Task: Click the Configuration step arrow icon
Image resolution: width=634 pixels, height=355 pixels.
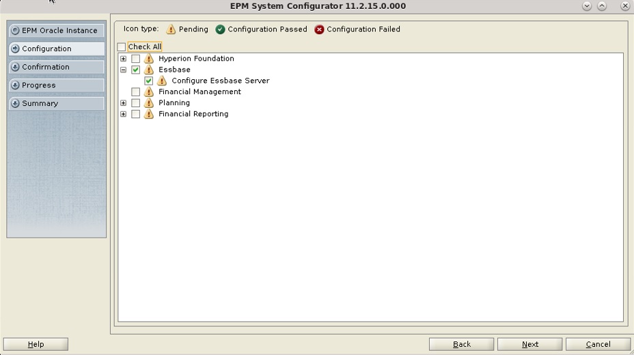Action: 15,48
